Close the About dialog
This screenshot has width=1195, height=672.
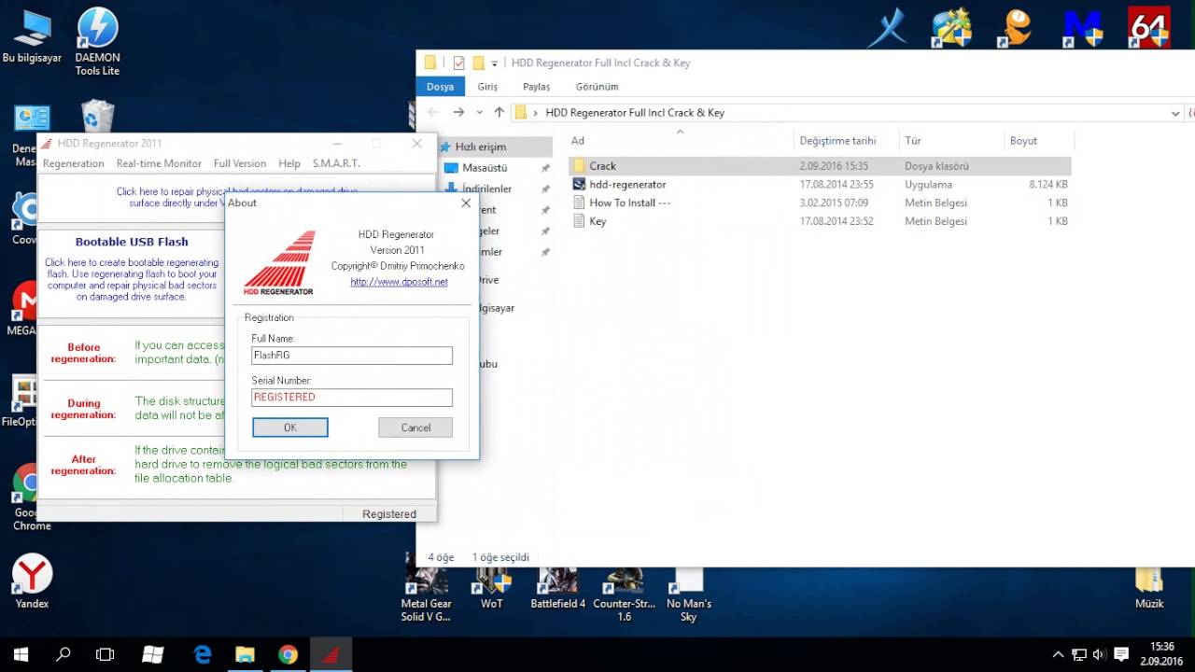pos(466,203)
